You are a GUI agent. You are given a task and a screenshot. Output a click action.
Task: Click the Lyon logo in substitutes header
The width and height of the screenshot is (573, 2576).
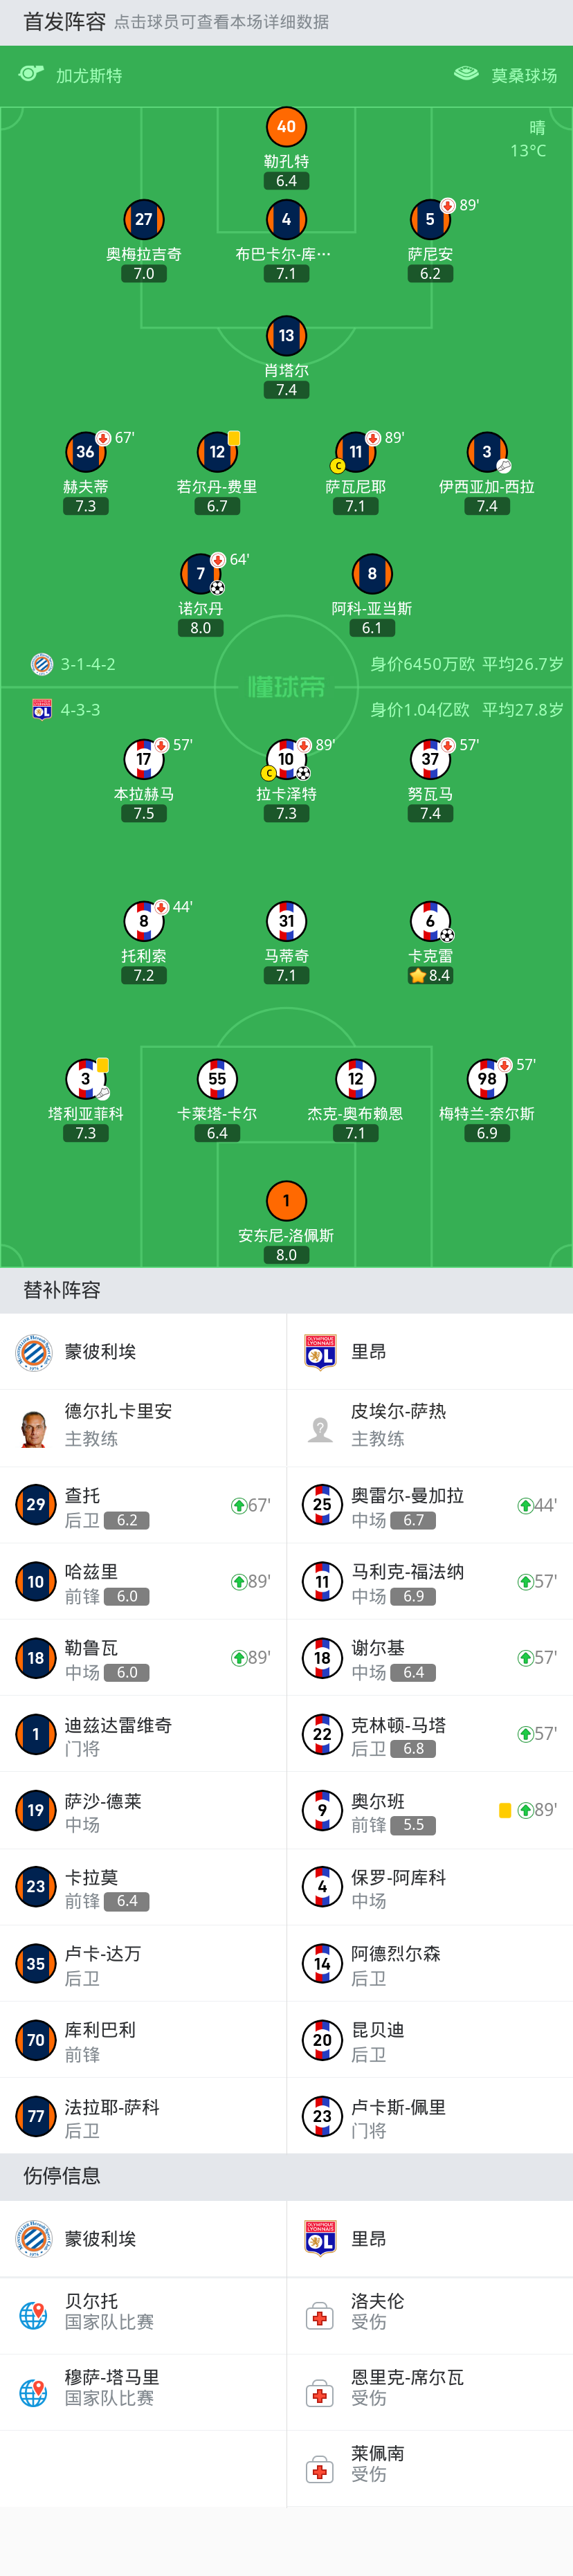(320, 1352)
